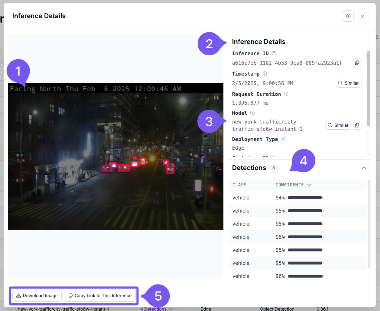380x311 pixels.
Task: Click Copy Link to This Inference
Action: [100, 296]
